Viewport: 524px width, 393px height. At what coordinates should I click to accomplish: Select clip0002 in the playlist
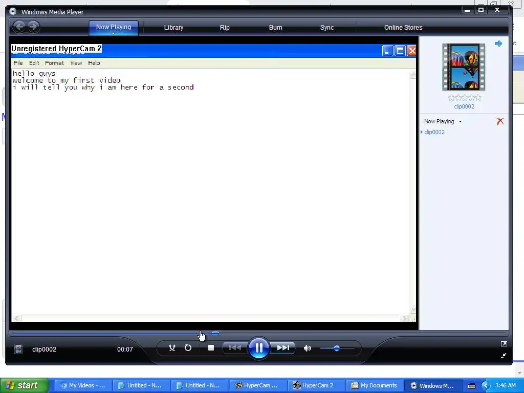click(x=434, y=132)
